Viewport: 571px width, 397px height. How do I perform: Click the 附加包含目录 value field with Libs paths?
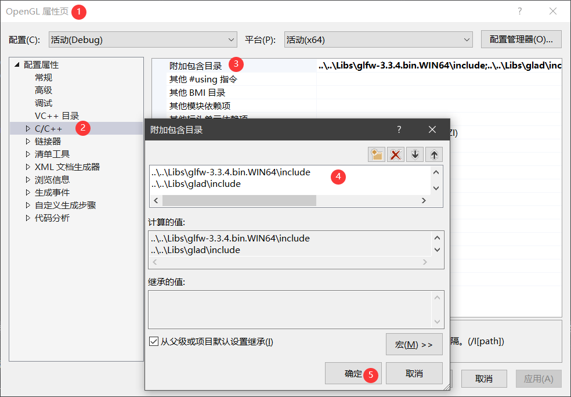tap(439, 66)
